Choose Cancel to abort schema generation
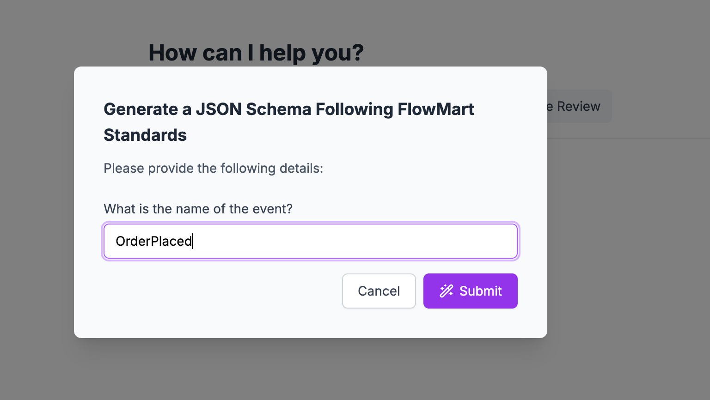The height and width of the screenshot is (400, 710). (379, 291)
